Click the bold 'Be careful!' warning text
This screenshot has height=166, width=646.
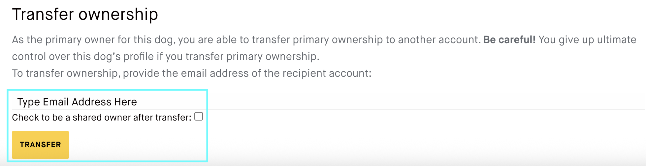tap(509, 40)
